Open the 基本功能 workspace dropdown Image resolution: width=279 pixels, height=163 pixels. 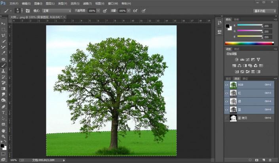tap(265, 11)
